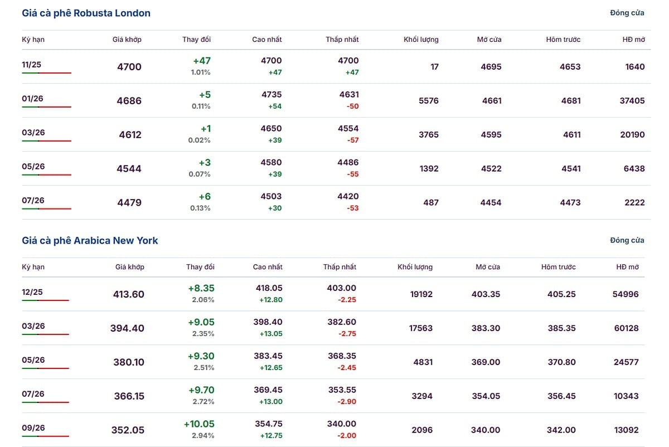Select the Arabica 09/26 contract term

click(x=33, y=428)
